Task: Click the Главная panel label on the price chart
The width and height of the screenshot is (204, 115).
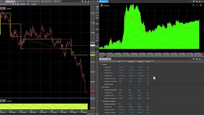Action: pos(9,9)
